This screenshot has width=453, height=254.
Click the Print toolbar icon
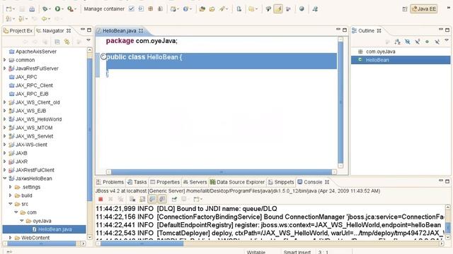(x=32, y=9)
